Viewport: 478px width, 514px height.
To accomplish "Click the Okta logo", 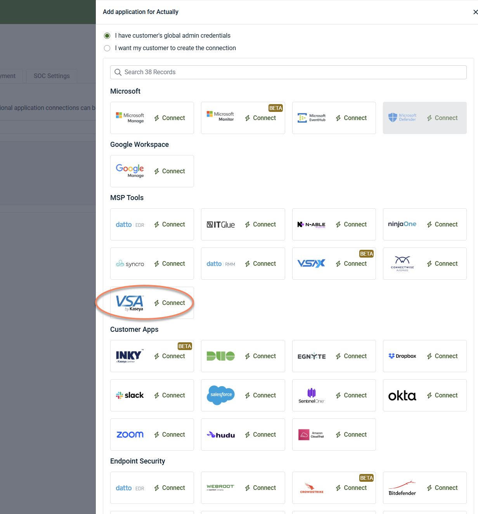I will point(402,396).
